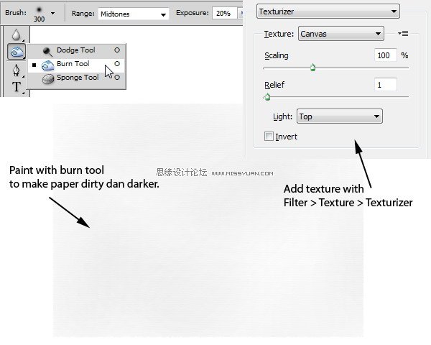
Task: Click the Relief value field showing 1
Action: [x=386, y=85]
